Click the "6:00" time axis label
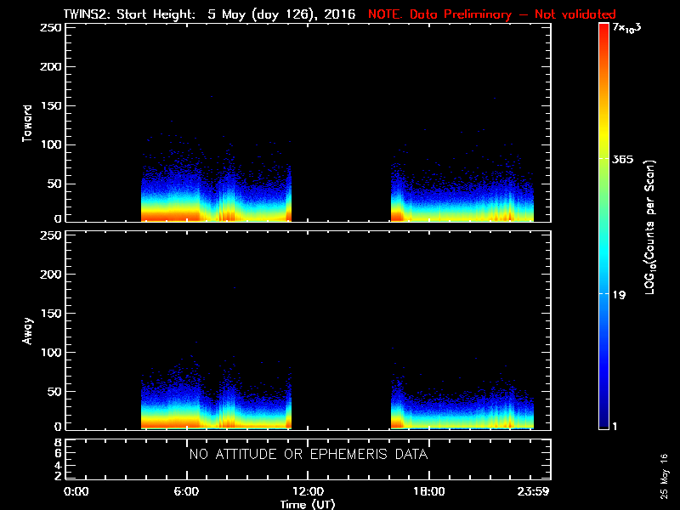This screenshot has width=680, height=510. click(186, 491)
